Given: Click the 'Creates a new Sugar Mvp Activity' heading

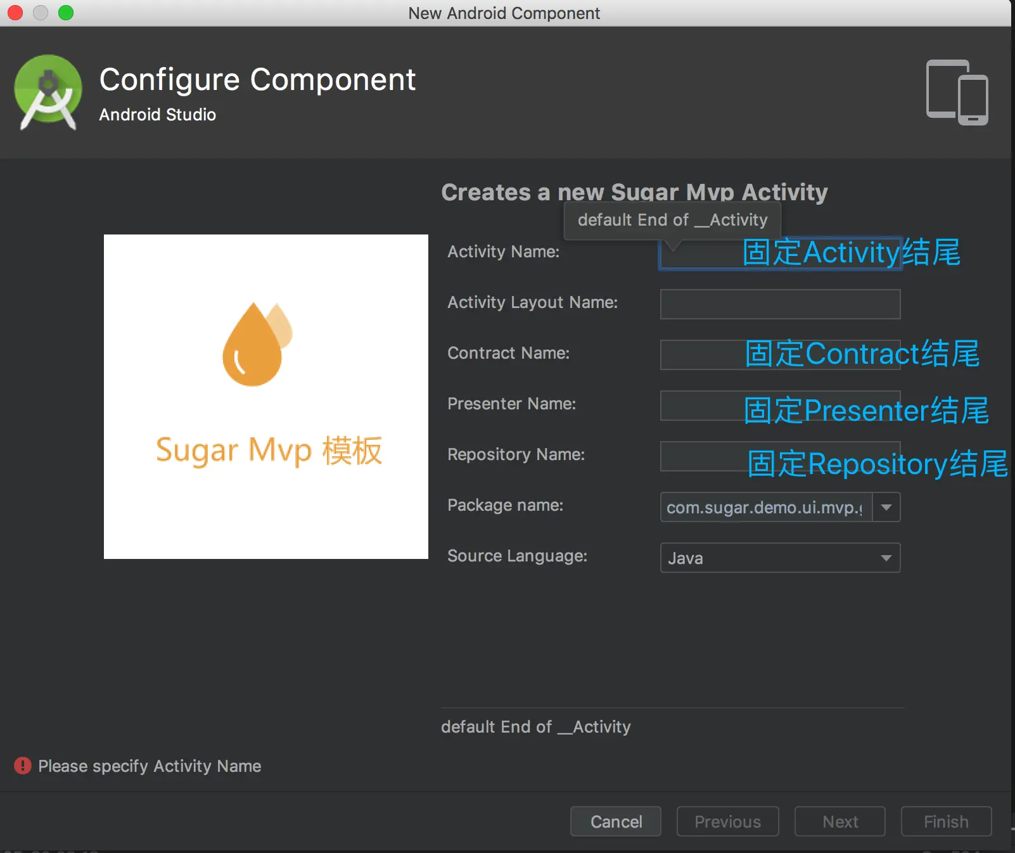Looking at the screenshot, I should tap(634, 192).
